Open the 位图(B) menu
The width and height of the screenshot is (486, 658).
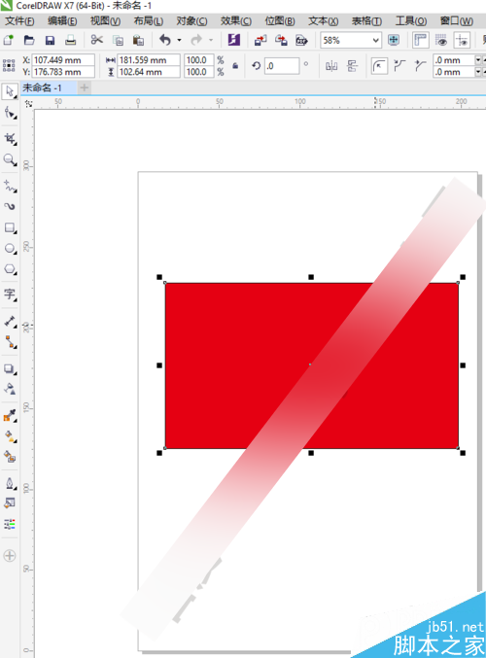[x=280, y=21]
